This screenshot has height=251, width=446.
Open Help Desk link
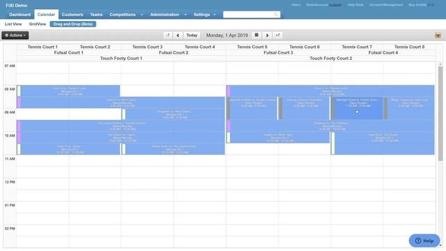pyautogui.click(x=355, y=5)
